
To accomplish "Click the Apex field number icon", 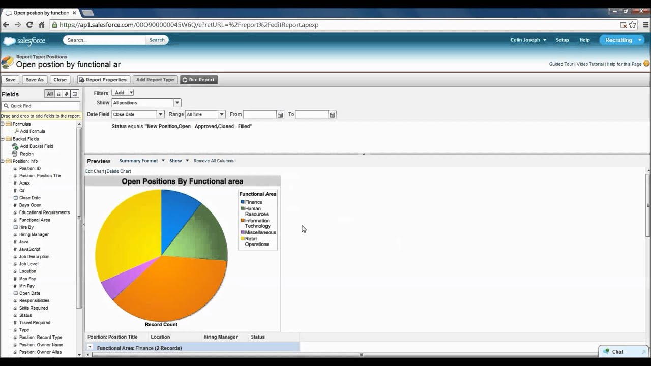I will pos(15,183).
